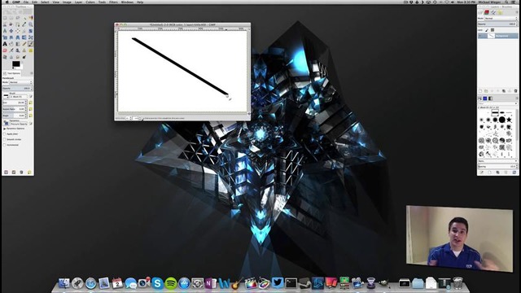
Task: Select the Clone stamp tool
Action: (x=24, y=50)
